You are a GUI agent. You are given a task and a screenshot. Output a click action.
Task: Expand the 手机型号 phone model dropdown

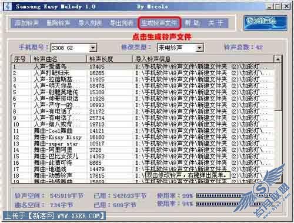click(x=93, y=48)
